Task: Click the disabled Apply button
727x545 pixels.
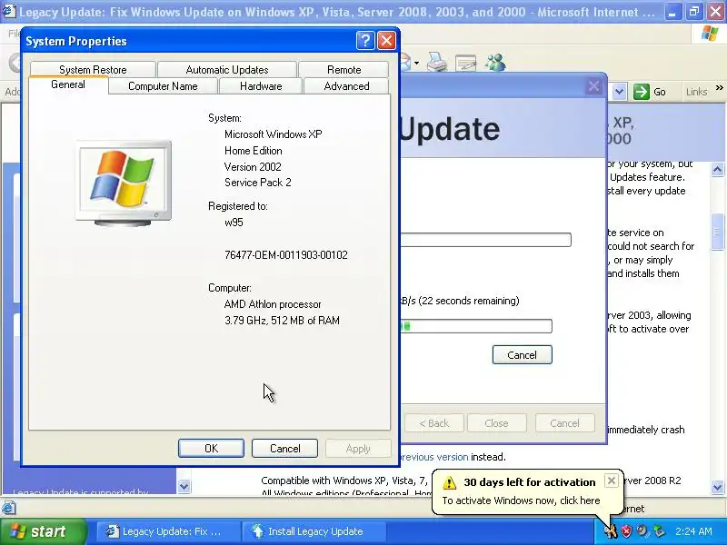Action: (x=358, y=448)
